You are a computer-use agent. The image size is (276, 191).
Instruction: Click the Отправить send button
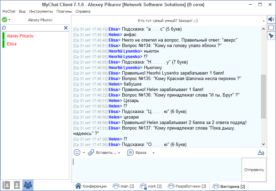[x=254, y=170]
